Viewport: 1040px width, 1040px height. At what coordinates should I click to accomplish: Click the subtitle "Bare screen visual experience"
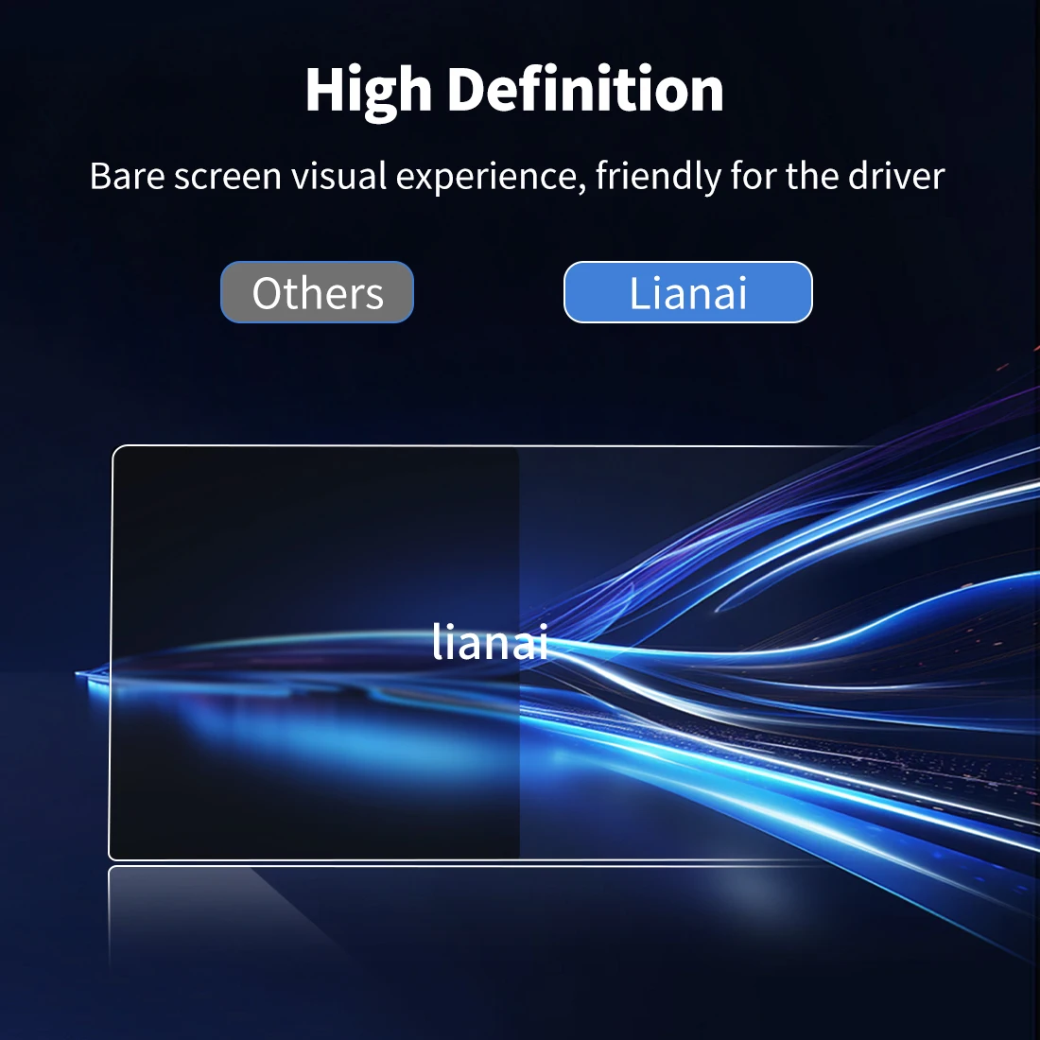pyautogui.click(x=338, y=177)
